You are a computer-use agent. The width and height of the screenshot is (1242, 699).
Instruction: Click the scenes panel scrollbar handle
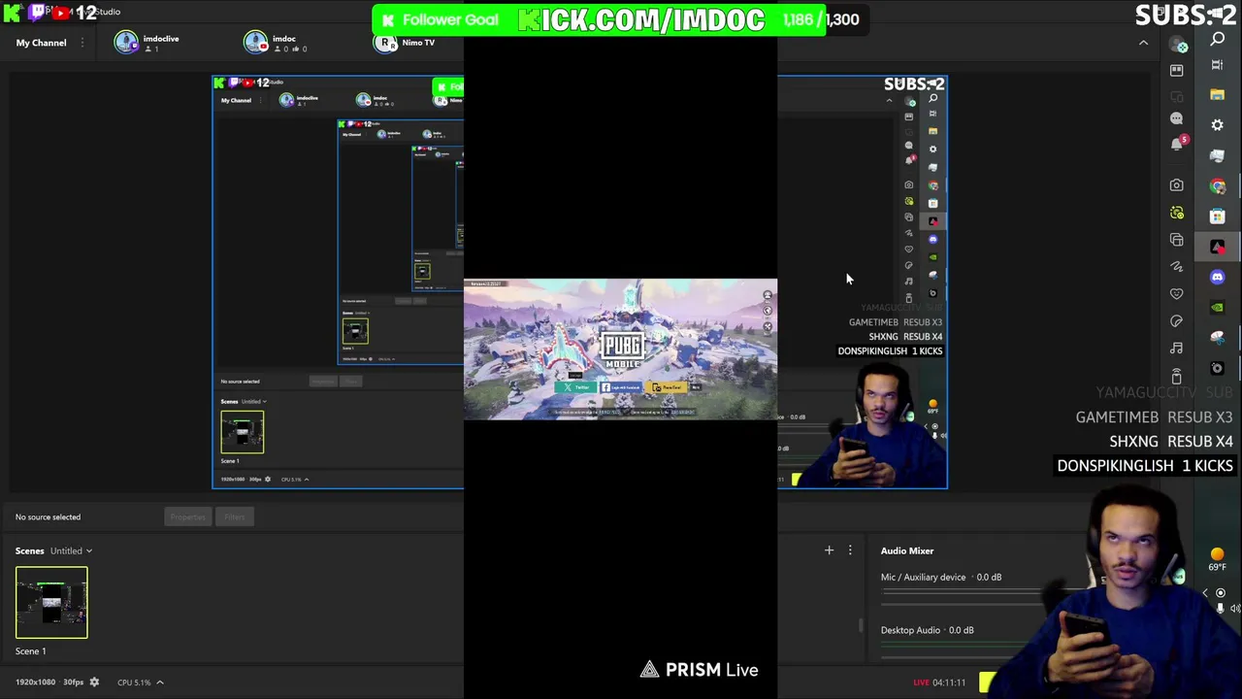click(861, 626)
